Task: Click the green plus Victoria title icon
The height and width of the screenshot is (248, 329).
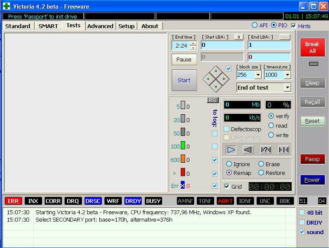Action: pos(7,6)
